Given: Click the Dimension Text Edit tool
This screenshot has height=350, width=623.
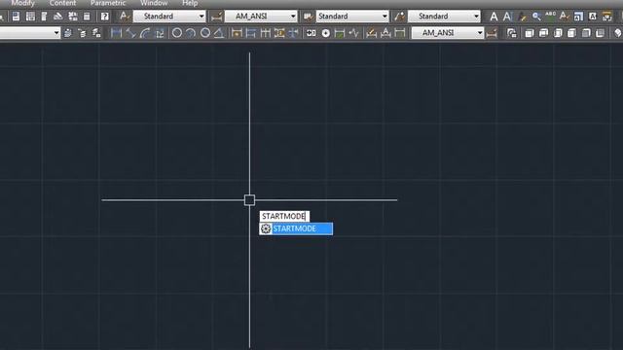Looking at the screenshot, I should click(385, 33).
